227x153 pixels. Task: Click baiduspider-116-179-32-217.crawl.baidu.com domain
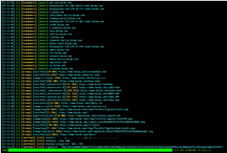pyautogui.click(x=77, y=9)
